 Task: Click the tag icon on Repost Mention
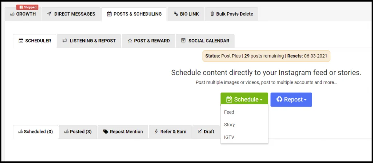click(105, 132)
